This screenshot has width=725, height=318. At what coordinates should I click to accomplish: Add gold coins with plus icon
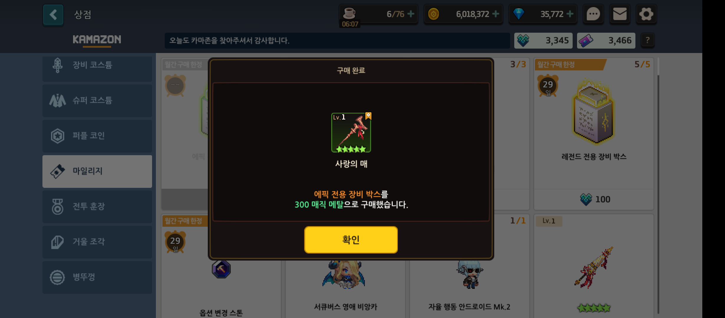(496, 14)
